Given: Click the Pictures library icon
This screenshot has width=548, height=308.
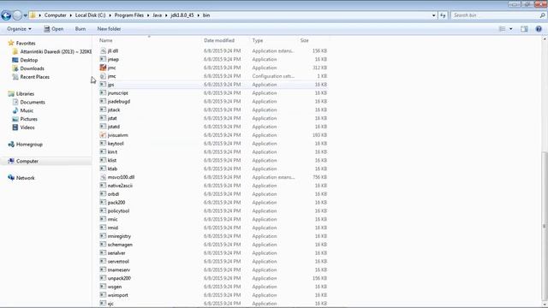Looking at the screenshot, I should pyautogui.click(x=15, y=119).
